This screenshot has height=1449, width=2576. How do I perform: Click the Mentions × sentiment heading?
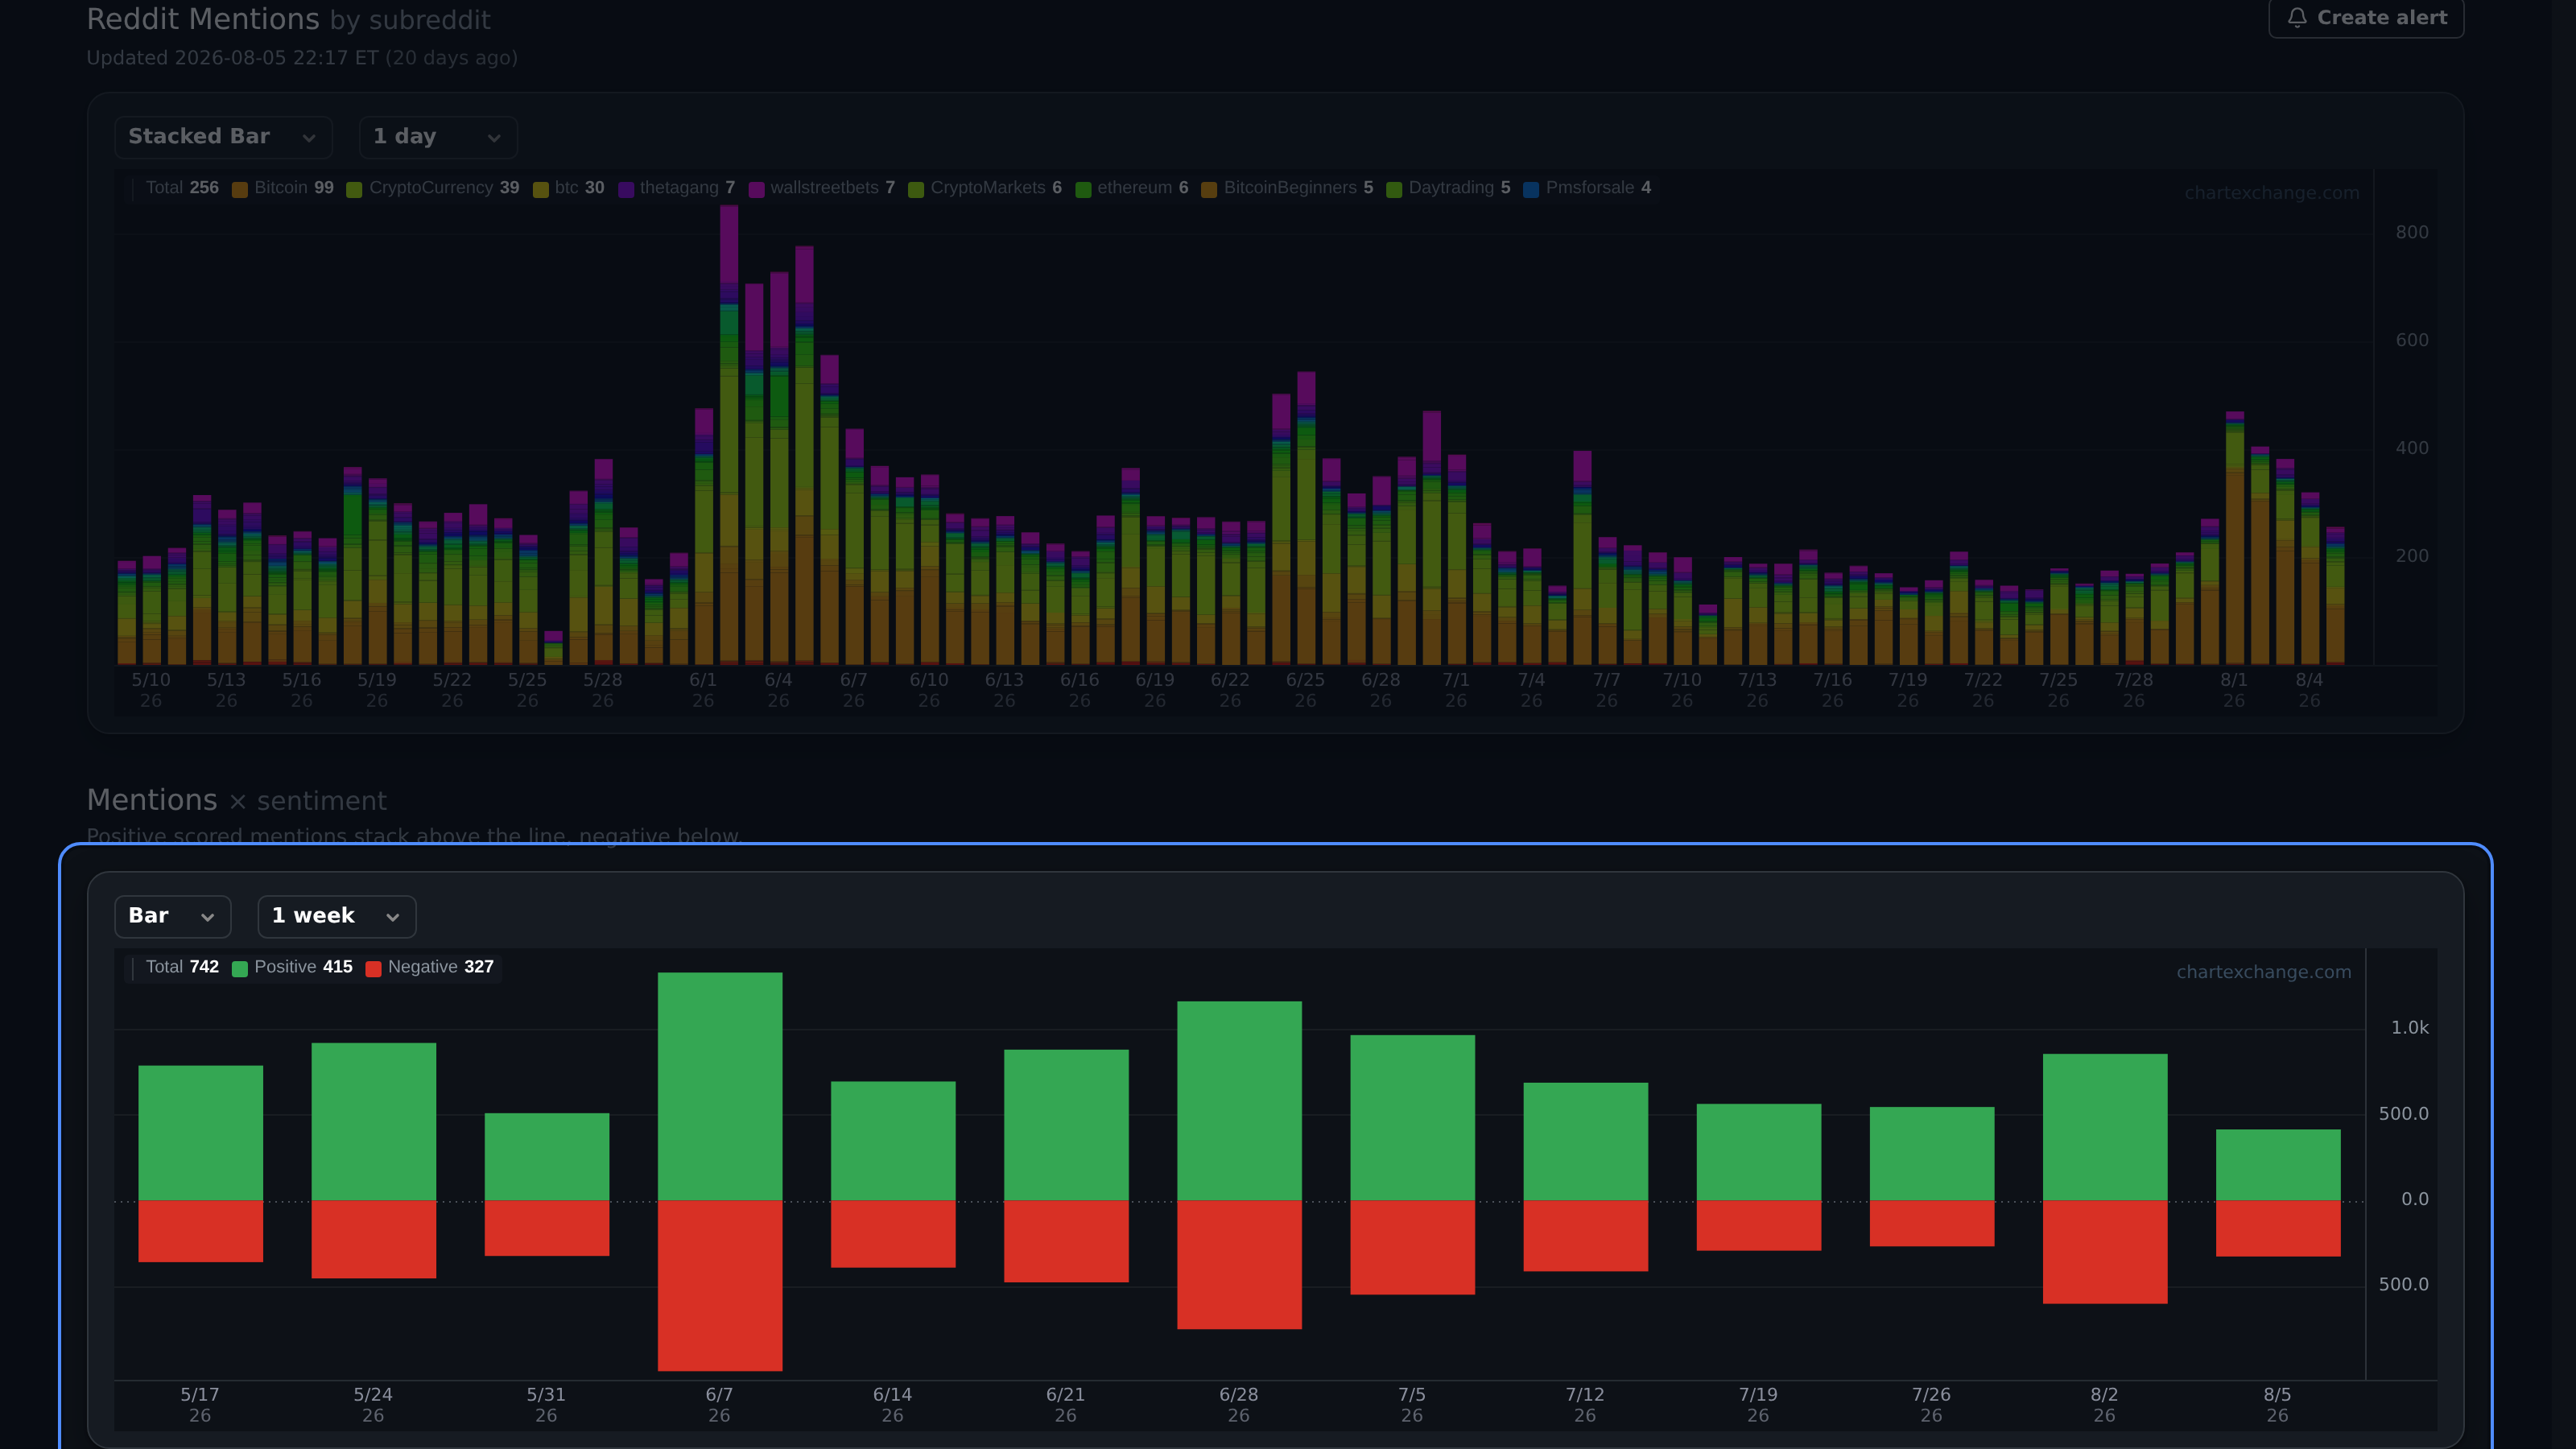click(236, 800)
